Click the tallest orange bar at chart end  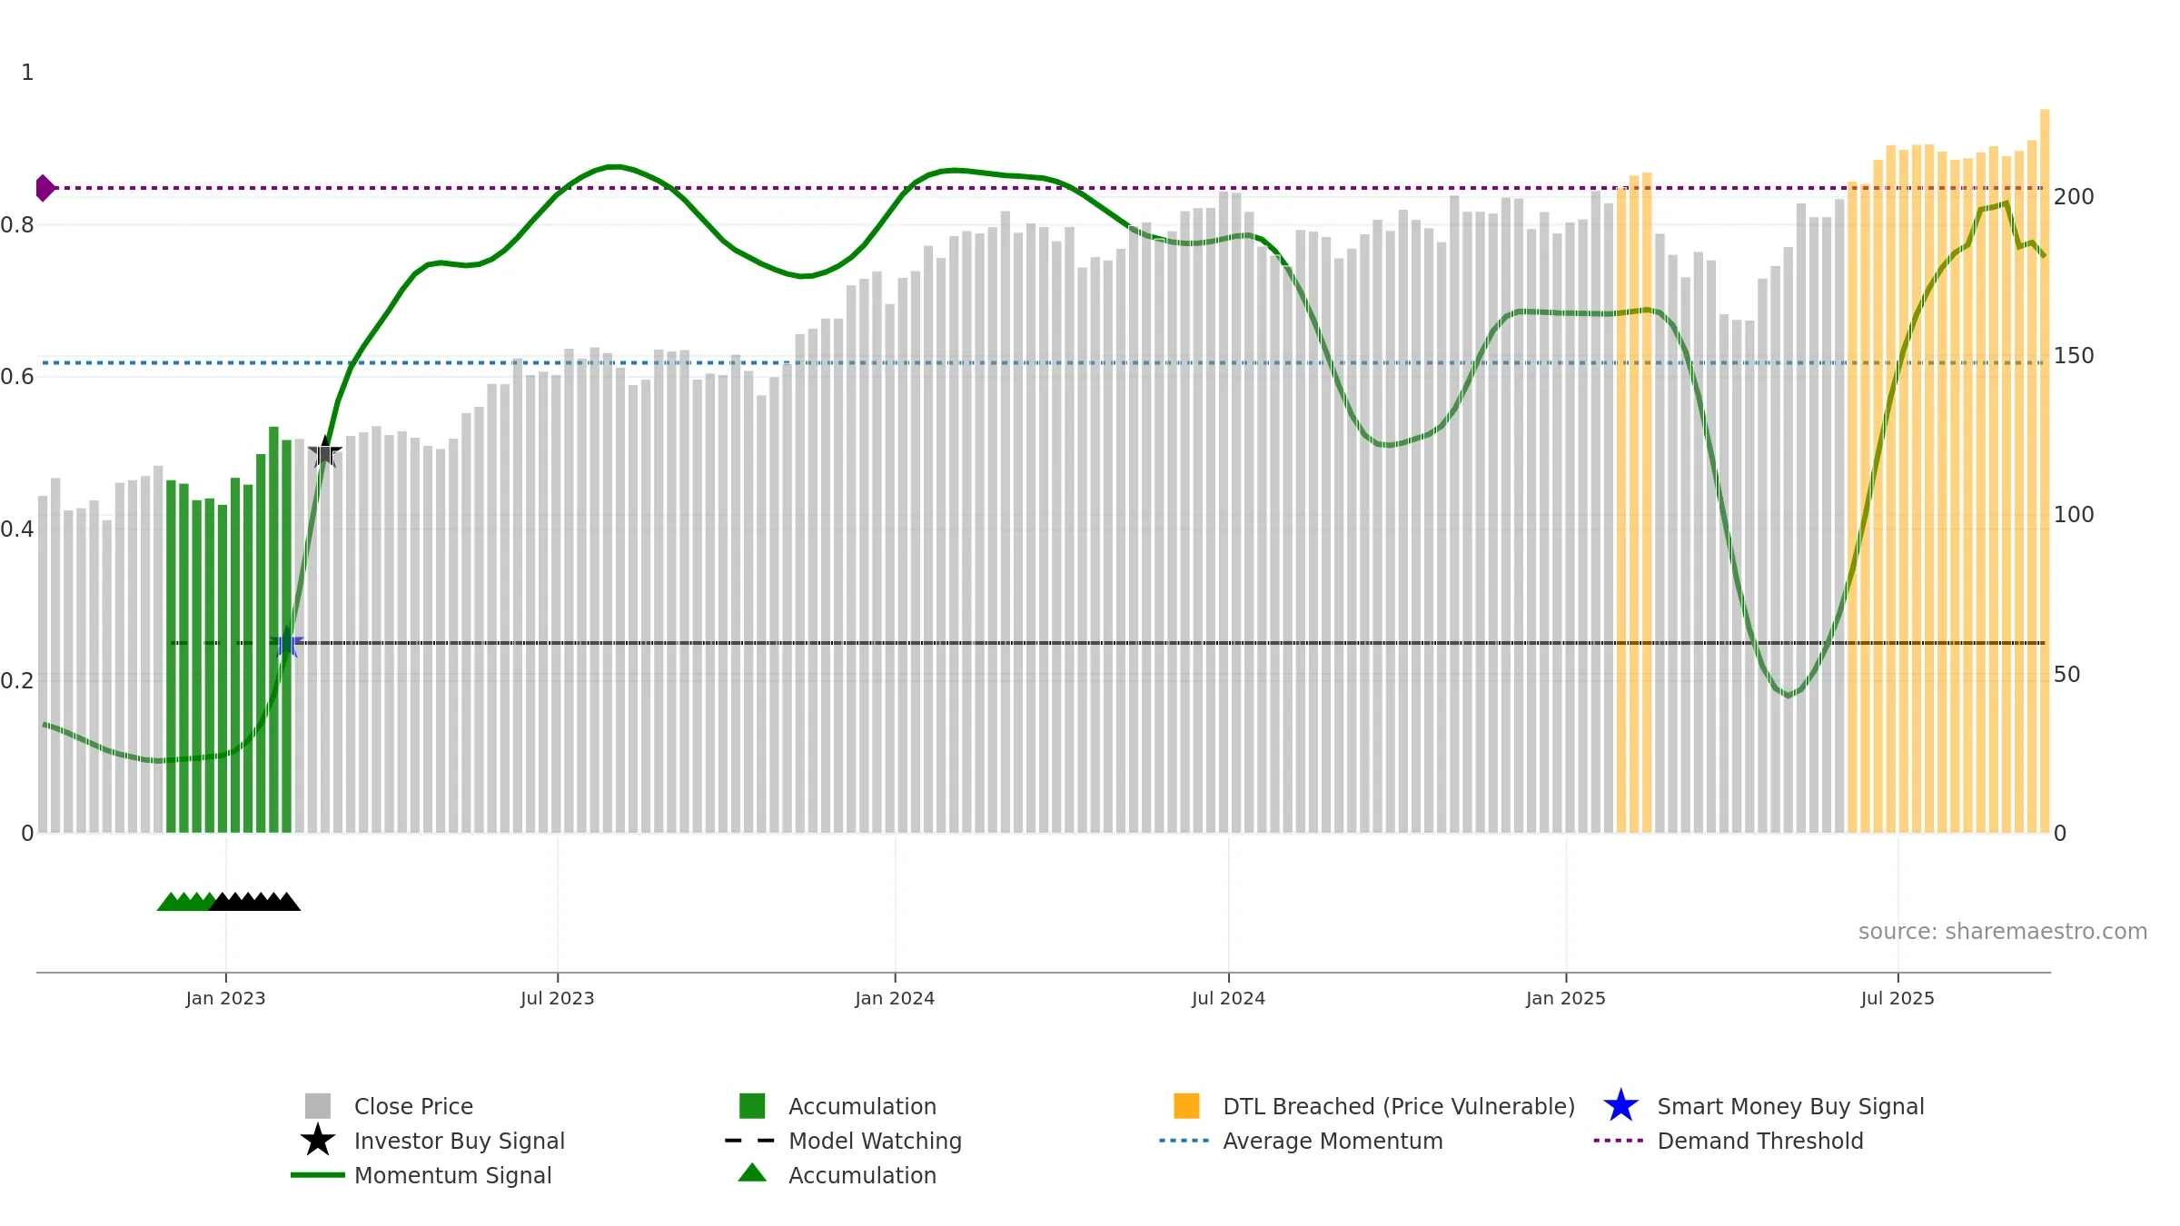2045,470
